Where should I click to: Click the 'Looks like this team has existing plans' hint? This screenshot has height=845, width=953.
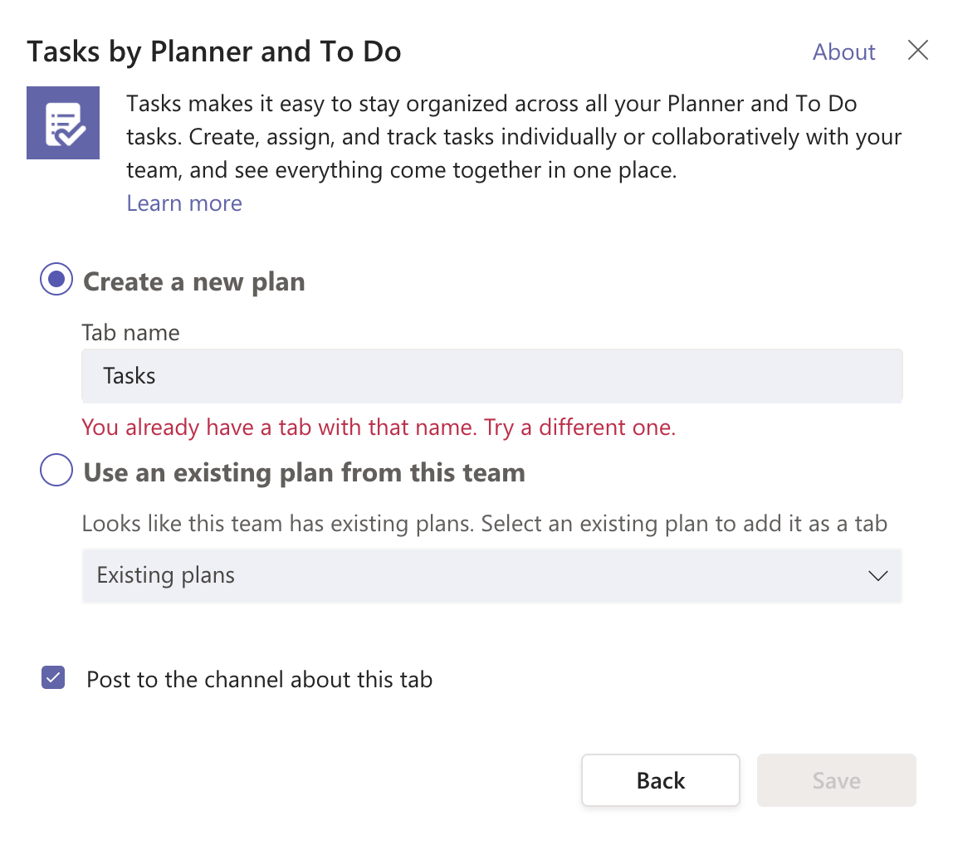(x=484, y=524)
